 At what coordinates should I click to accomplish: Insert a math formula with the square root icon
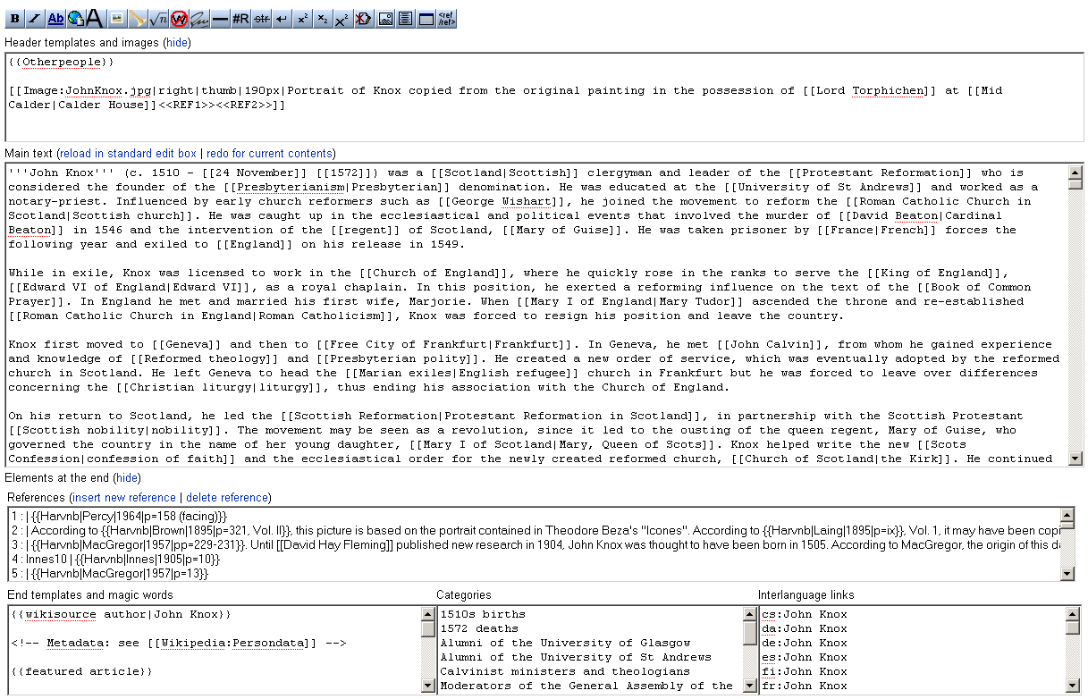click(x=158, y=19)
